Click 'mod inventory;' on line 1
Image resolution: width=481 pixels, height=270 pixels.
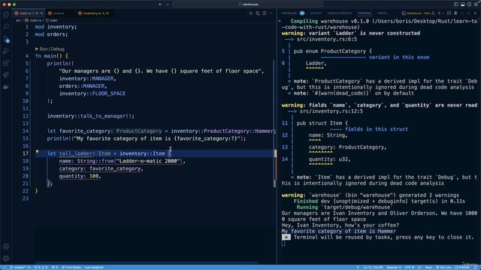point(56,27)
